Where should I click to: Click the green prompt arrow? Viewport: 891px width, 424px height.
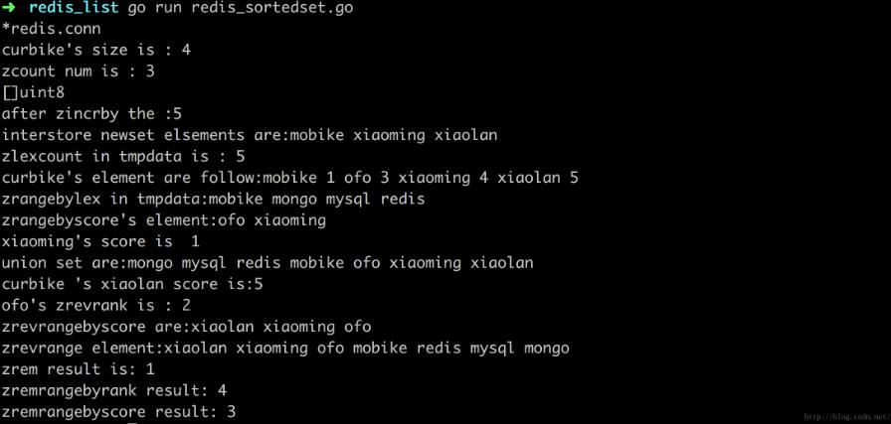coord(9,8)
